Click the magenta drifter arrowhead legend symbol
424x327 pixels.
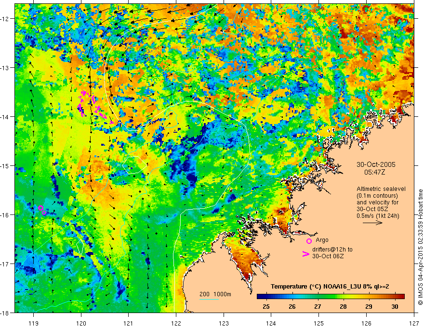click(305, 254)
